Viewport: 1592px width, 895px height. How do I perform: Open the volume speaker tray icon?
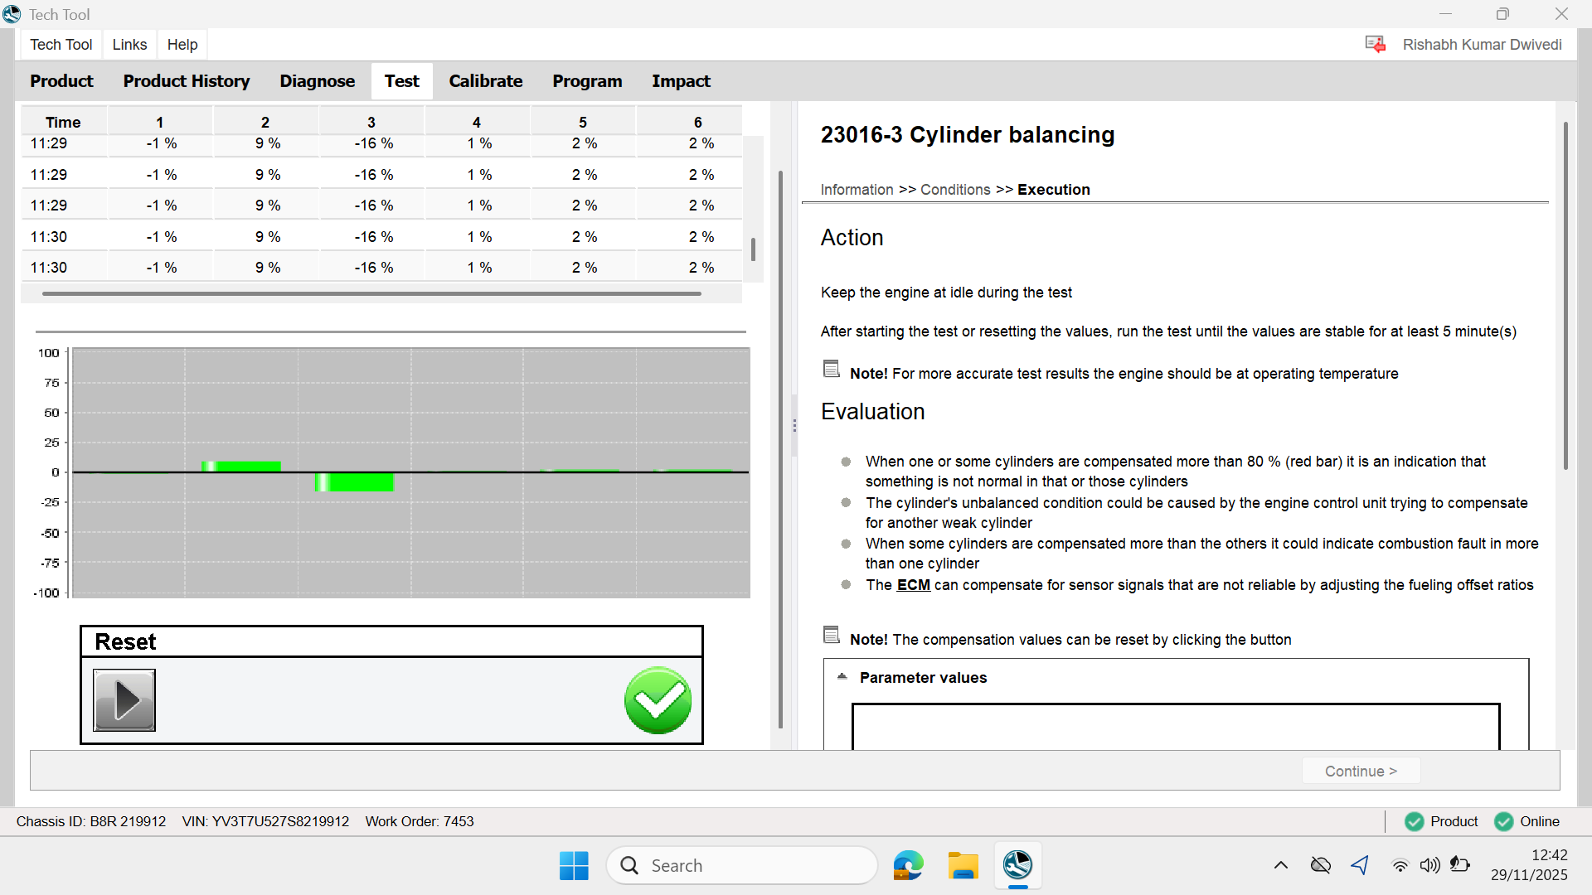coord(1429,865)
